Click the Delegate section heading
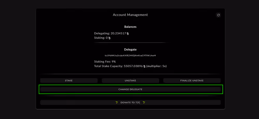Viewport: 259px width, 119px height. click(x=130, y=49)
